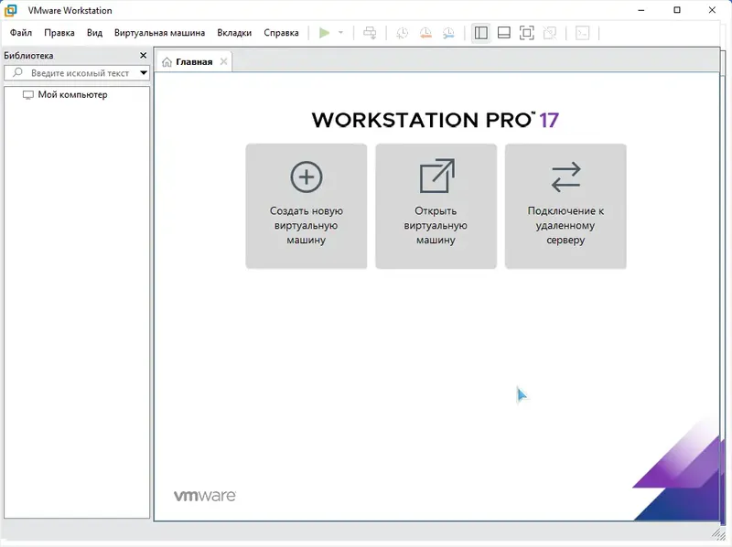Image resolution: width=732 pixels, height=547 pixels.
Task: Toggle the thumbnail bar at the bottom
Action: click(x=502, y=33)
